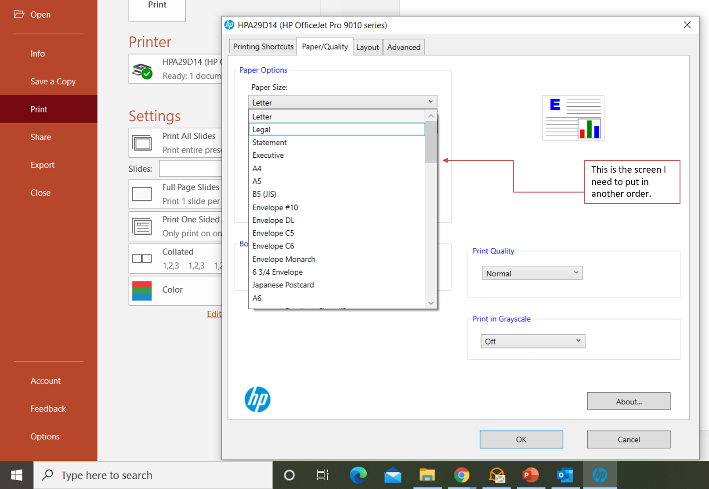Select the Collated pages icon
The height and width of the screenshot is (489, 709).
coord(141,258)
